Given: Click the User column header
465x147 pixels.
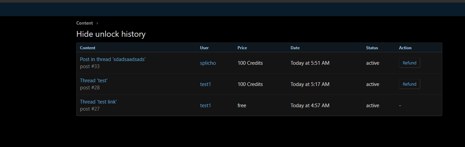Looking at the screenshot, I should [x=204, y=48].
